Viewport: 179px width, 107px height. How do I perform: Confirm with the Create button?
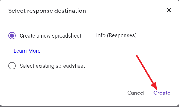[x=162, y=93]
